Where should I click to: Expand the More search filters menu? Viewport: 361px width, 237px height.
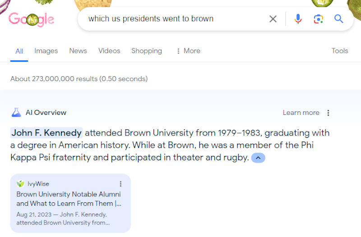click(188, 51)
